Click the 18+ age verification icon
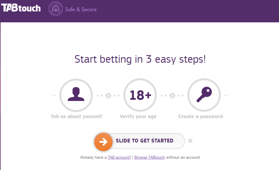279x170 pixels. 140,95
